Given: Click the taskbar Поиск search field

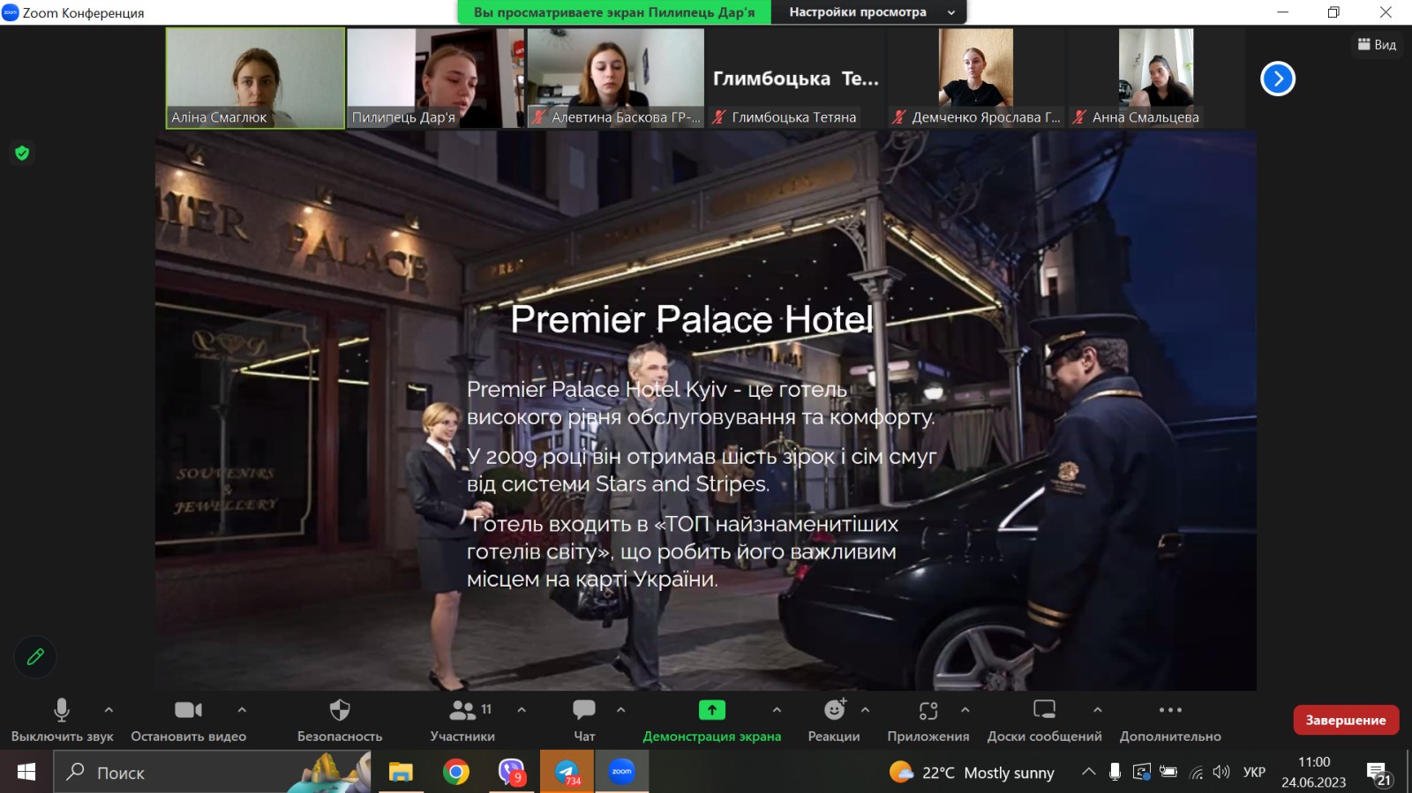Looking at the screenshot, I should [212, 772].
